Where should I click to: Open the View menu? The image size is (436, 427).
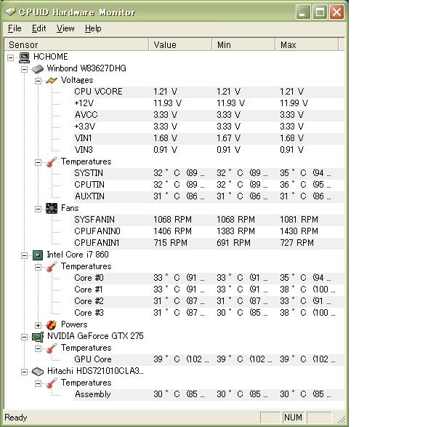click(65, 28)
